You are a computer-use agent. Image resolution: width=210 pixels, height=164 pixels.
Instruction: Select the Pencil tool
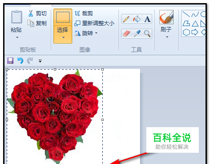point(127,19)
